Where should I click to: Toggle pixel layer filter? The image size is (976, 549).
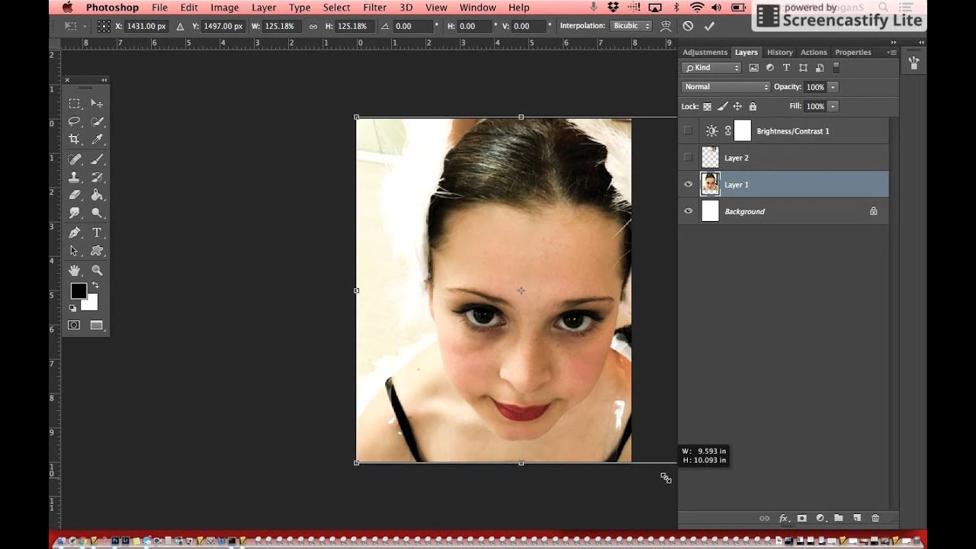click(753, 68)
